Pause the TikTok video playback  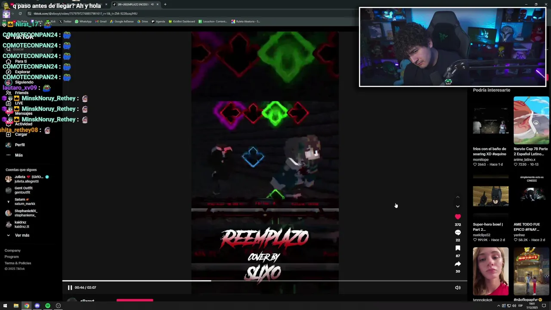pyautogui.click(x=70, y=288)
